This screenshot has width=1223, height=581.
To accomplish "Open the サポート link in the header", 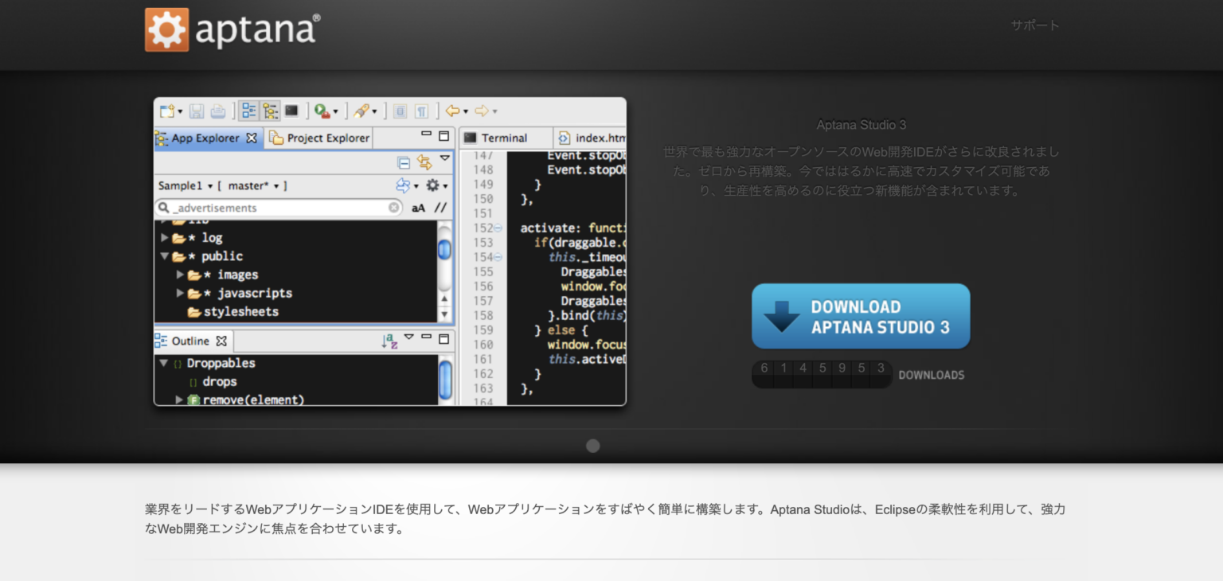I will coord(1033,25).
